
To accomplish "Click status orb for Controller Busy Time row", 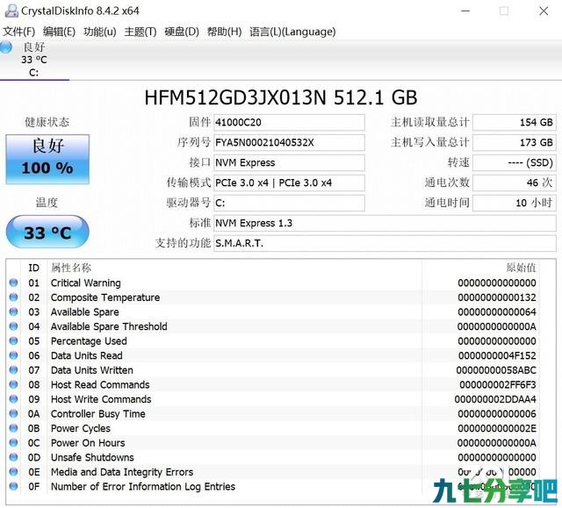I will point(14,413).
